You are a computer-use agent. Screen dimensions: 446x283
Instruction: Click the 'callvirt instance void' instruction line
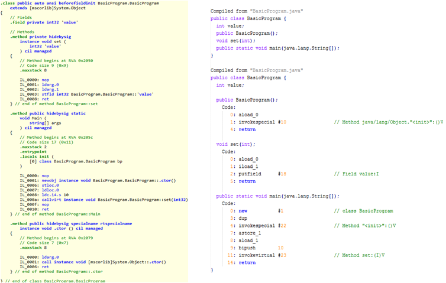point(104,199)
